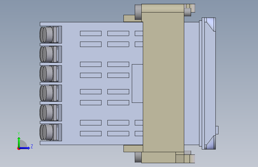The image size is (258, 167).
Task: Select the lower chamfered corner of right cover
Action: click(211, 142)
